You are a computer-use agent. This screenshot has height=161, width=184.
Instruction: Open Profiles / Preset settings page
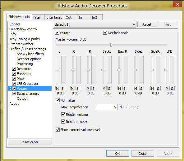28,49
